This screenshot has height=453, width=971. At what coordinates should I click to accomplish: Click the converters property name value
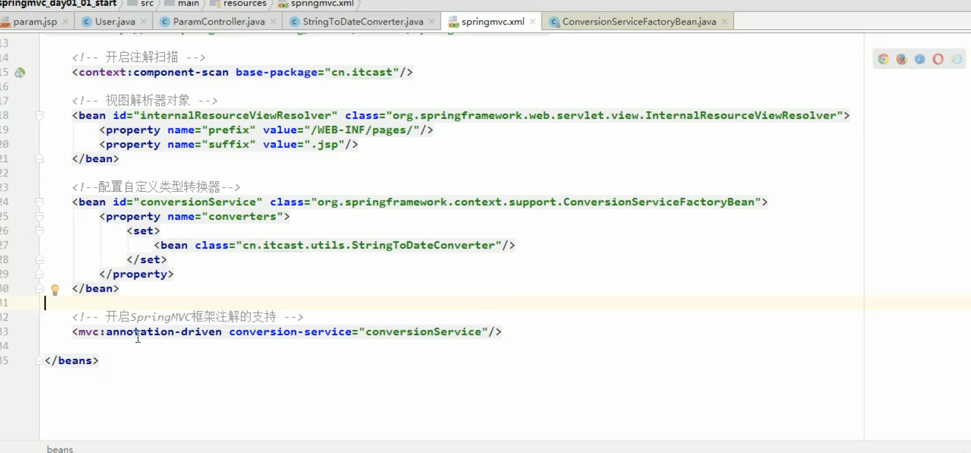click(x=242, y=217)
